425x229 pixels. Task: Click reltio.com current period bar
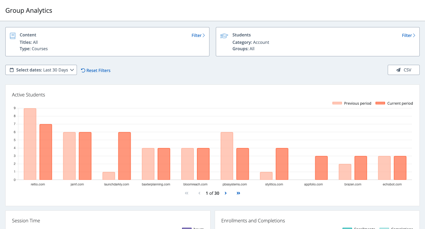point(46,152)
